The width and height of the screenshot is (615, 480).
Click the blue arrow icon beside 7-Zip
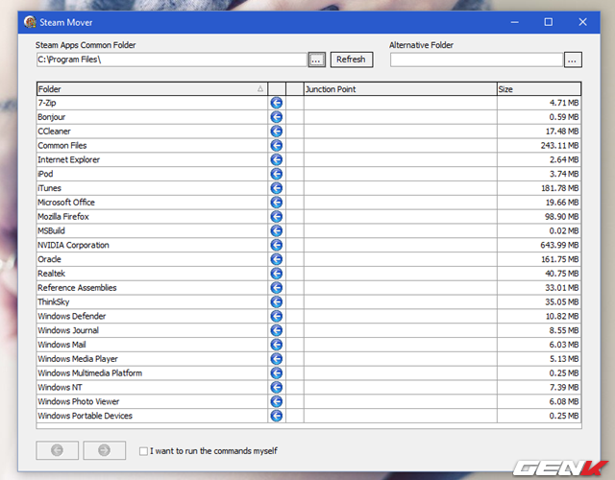pos(277,103)
